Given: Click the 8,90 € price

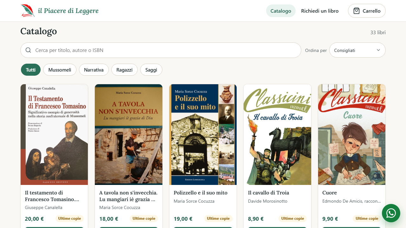Looking at the screenshot, I should click(256, 219).
